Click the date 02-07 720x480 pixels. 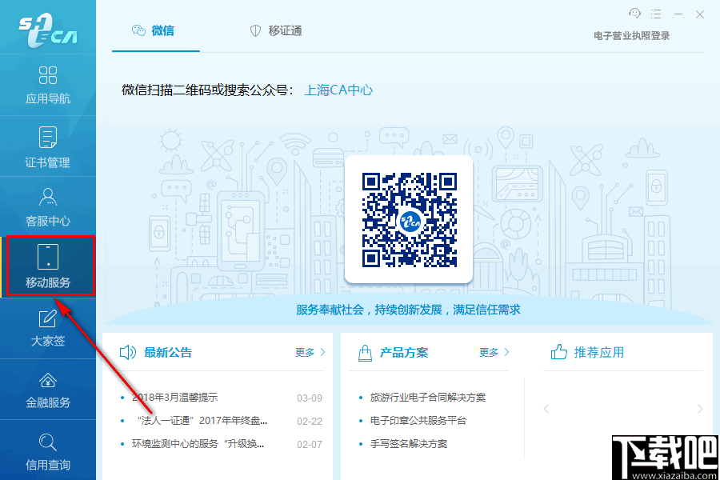[310, 444]
